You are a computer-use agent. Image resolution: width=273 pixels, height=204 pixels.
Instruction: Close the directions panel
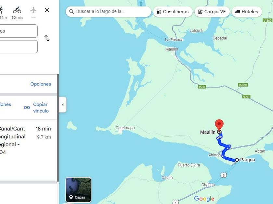point(47,10)
